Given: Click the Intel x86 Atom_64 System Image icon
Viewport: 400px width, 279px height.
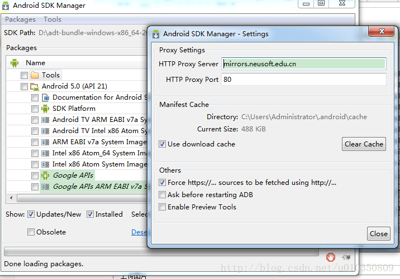Looking at the screenshot, I should (x=45, y=153).
